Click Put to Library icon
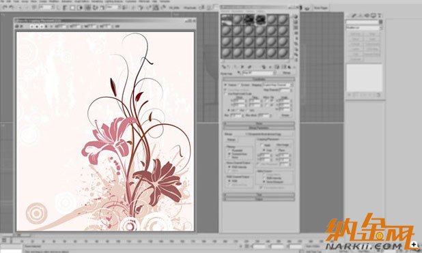 (x=264, y=67)
